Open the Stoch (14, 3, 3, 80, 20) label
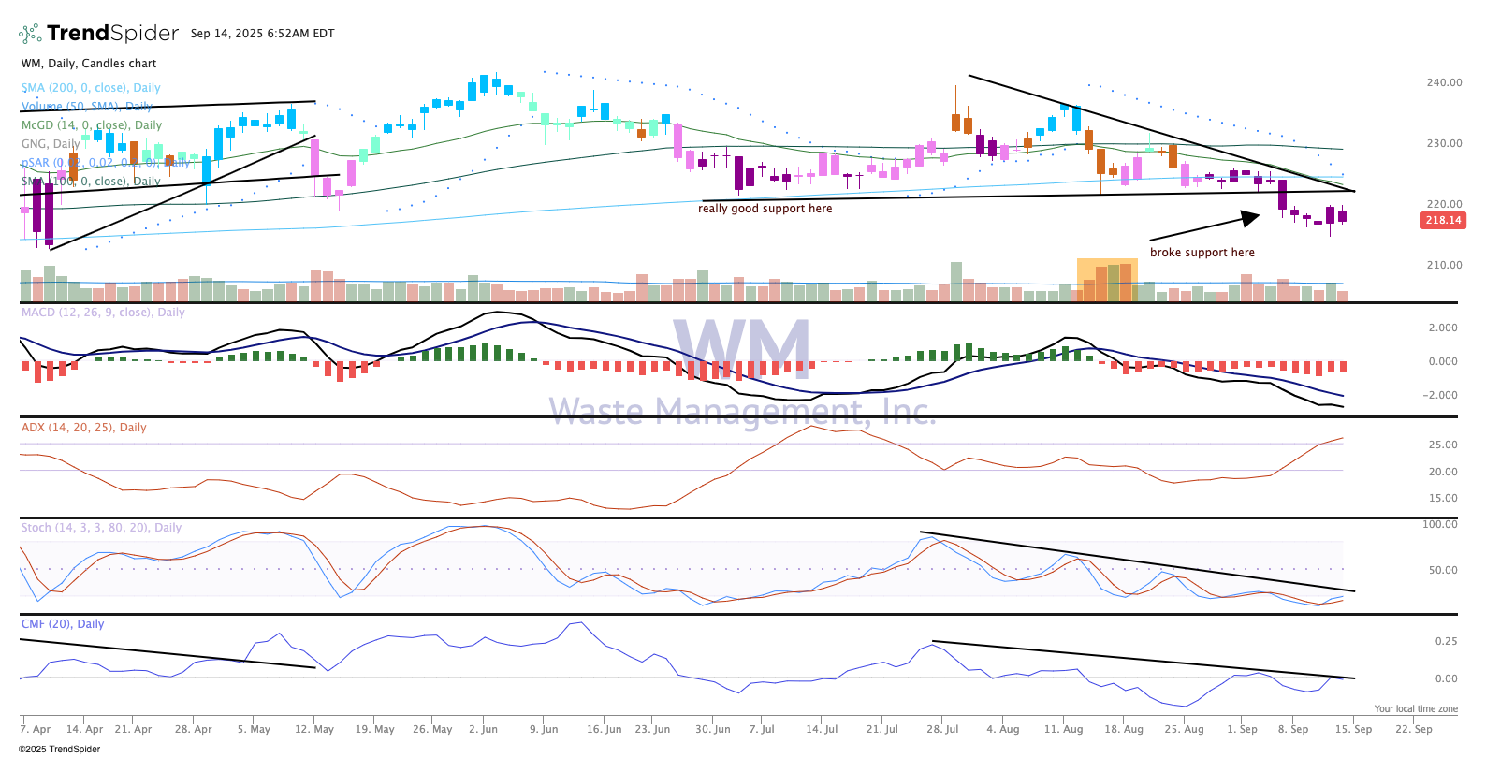 click(x=101, y=528)
